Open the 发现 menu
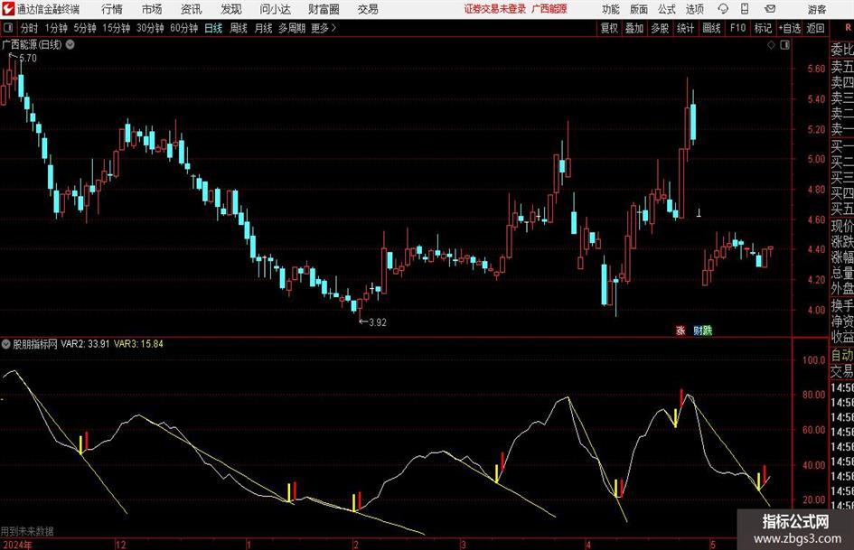This screenshot has width=854, height=550. tap(231, 9)
